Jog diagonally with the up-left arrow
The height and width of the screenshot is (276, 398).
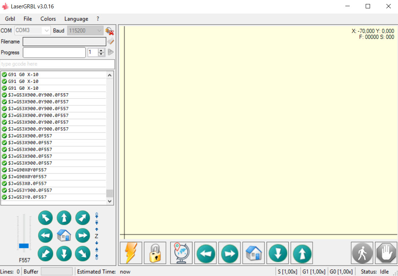click(45, 218)
